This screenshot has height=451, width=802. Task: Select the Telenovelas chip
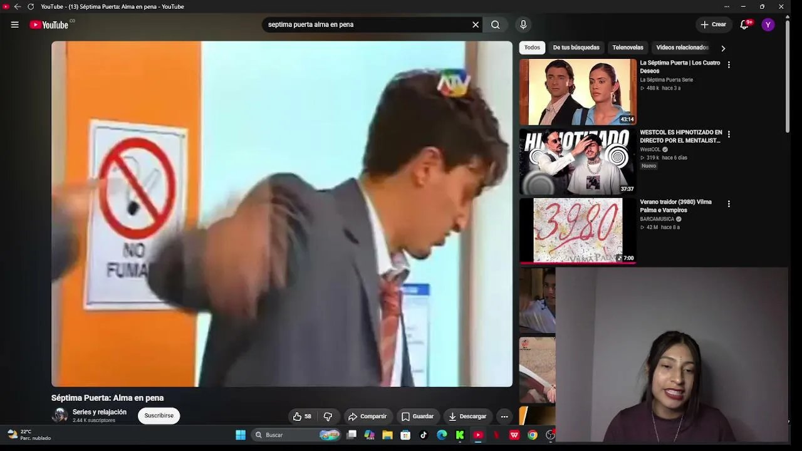(x=628, y=48)
